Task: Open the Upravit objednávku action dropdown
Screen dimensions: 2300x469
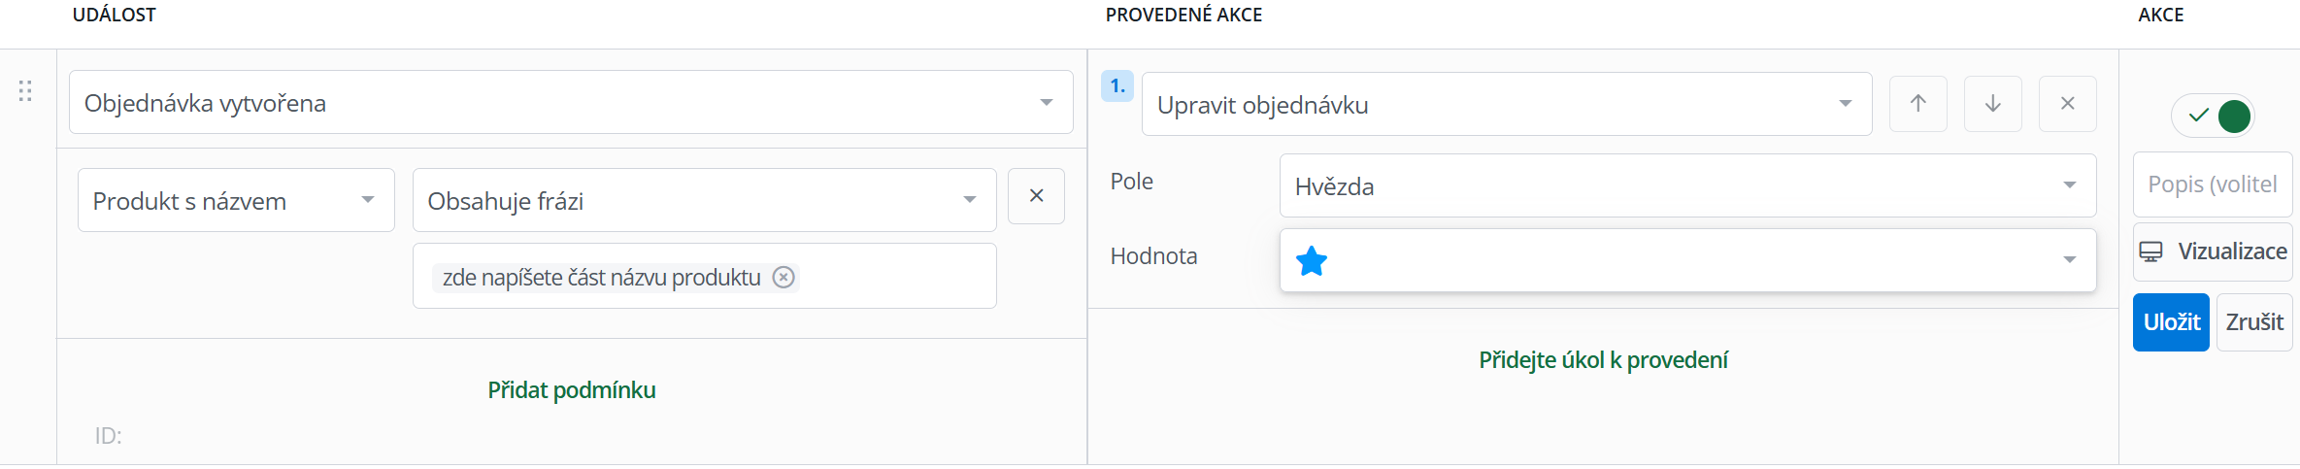Action: pyautogui.click(x=1507, y=104)
